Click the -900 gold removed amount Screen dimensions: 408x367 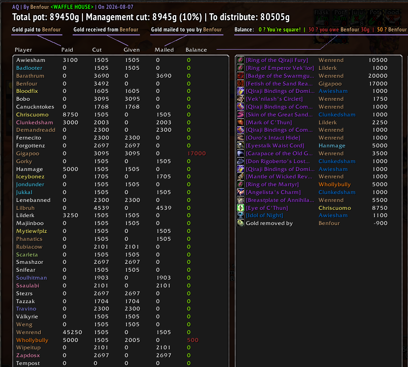(381, 223)
